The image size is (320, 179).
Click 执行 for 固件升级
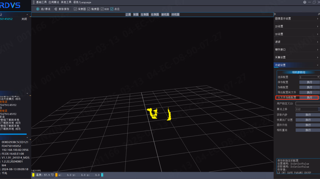308,125
